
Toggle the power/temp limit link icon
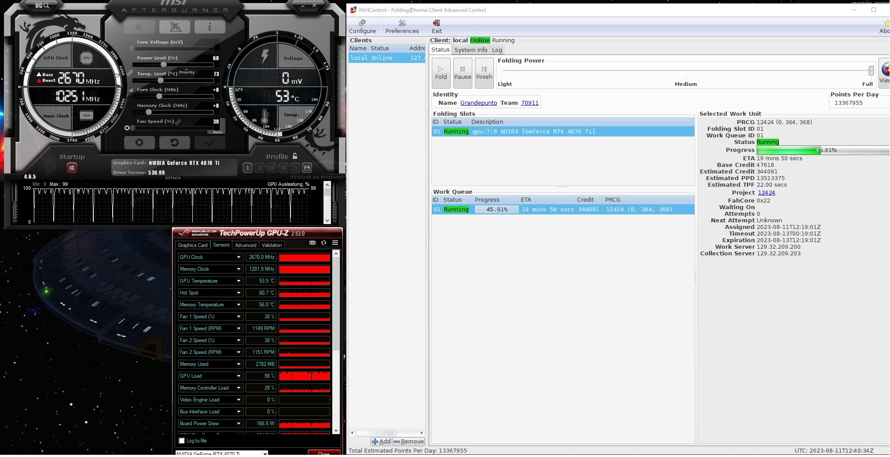tap(130, 73)
